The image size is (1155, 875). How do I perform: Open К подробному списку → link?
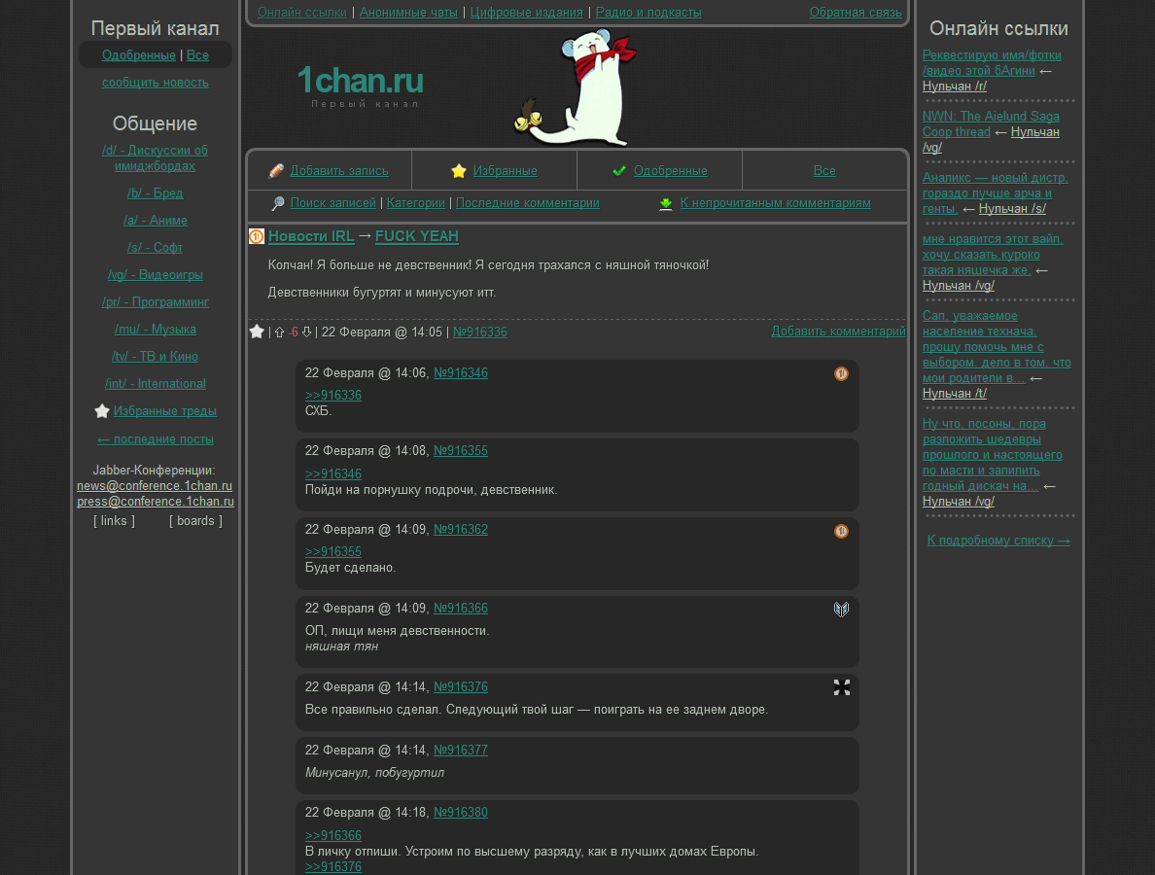(x=998, y=541)
